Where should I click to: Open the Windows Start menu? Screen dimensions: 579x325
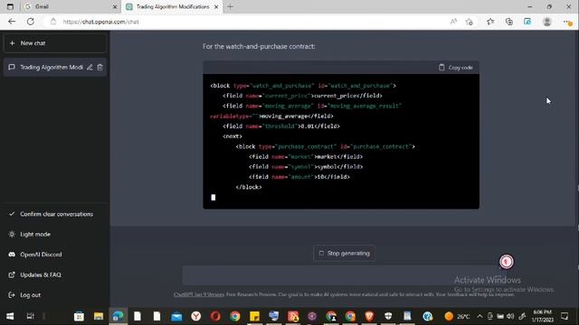coord(10,316)
